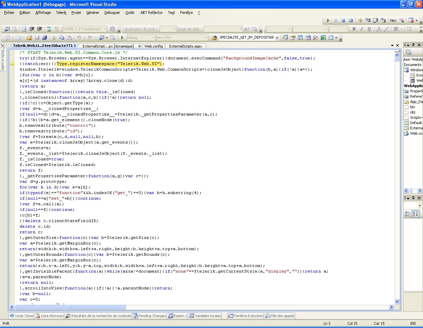423x328 pixels.
Task: Open the SPECIALITE_GET_BY_DEPOSITAIF search dropdown
Action: click(277, 38)
